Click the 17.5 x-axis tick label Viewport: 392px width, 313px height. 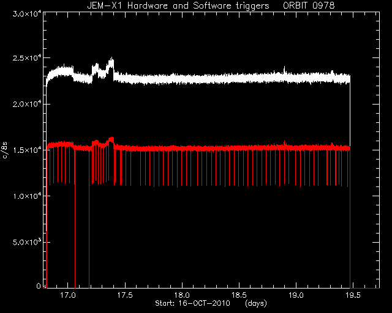coord(125,295)
